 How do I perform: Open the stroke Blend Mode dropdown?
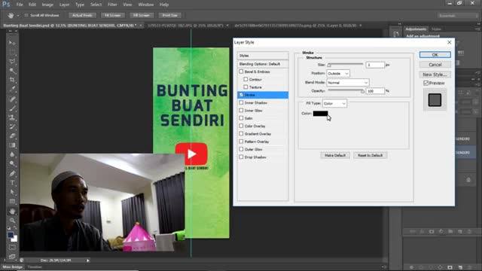tap(347, 83)
